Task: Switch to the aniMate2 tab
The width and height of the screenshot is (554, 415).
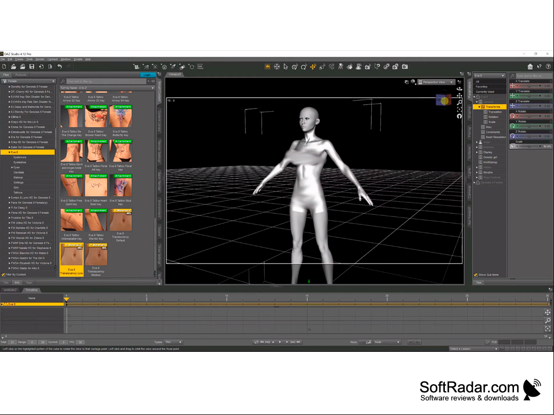Action: tap(10, 290)
